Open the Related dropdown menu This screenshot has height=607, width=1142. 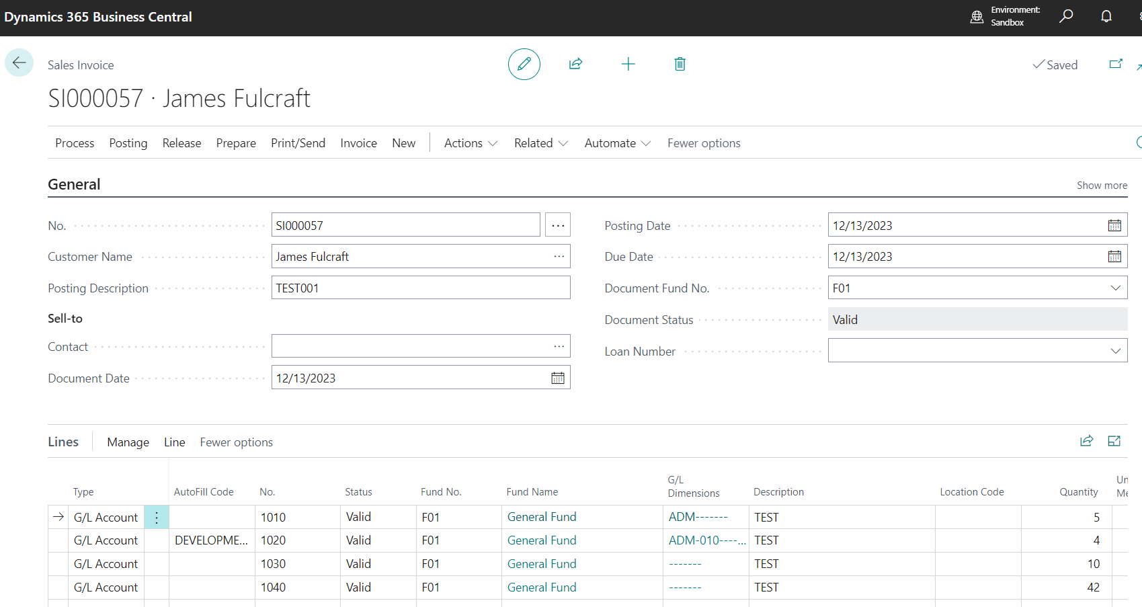541,143
